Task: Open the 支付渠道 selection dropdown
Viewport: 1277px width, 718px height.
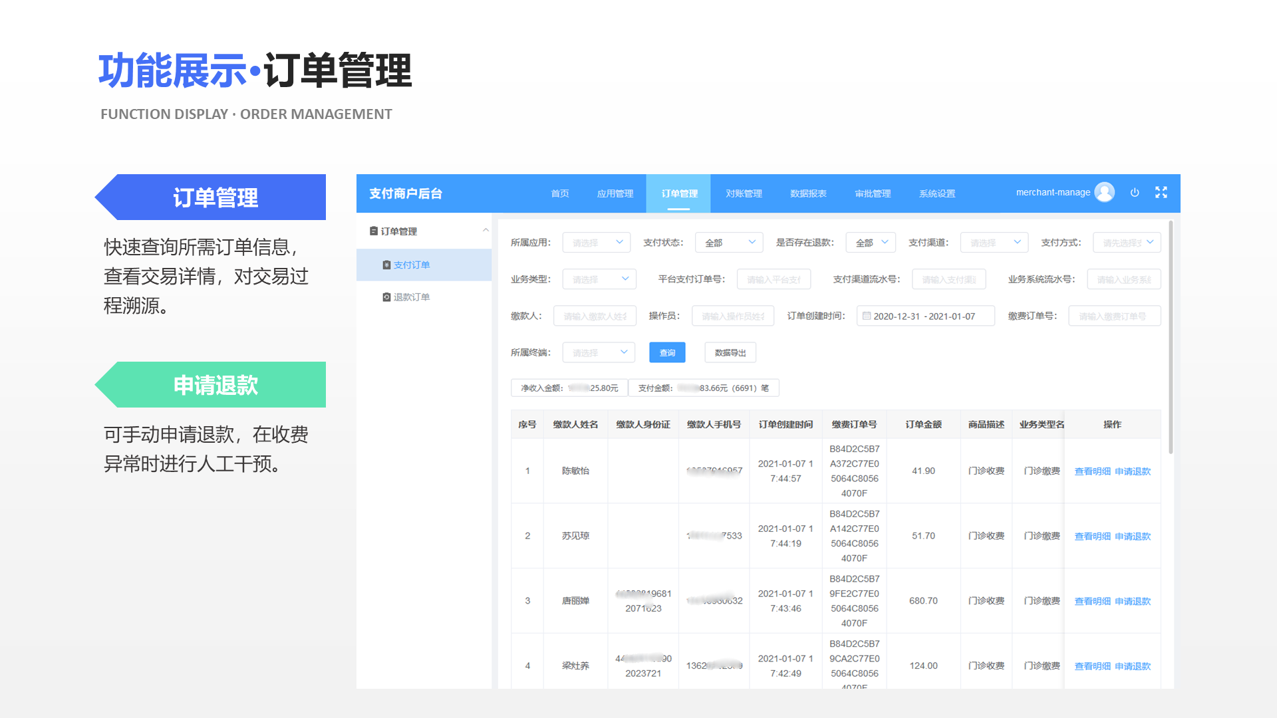Action: tap(994, 242)
